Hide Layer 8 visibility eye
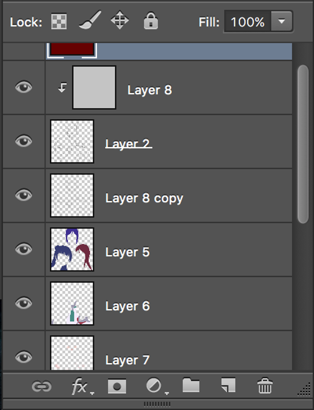This screenshot has height=410, width=314. click(x=24, y=87)
